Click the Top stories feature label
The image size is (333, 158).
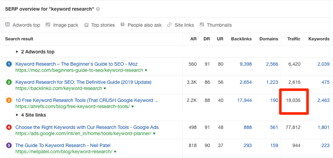(x=103, y=25)
